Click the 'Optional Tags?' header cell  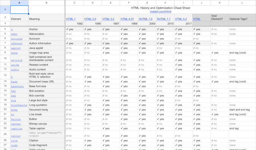tap(242, 19)
